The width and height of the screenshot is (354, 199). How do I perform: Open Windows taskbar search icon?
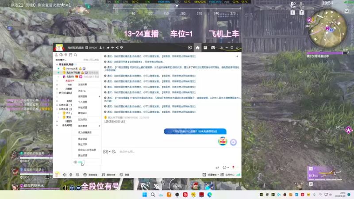(x=153, y=195)
